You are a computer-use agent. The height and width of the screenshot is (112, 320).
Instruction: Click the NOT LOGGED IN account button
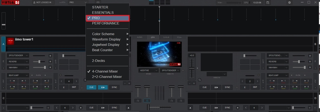pos(43,2)
